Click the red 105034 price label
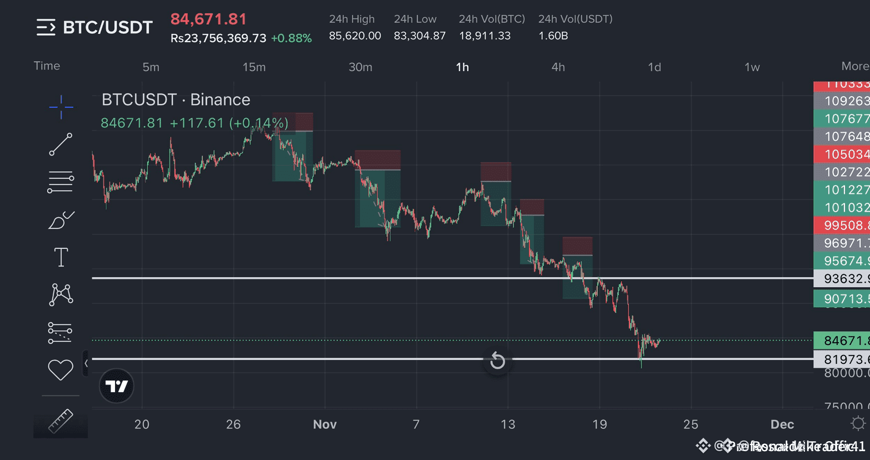 pos(842,154)
